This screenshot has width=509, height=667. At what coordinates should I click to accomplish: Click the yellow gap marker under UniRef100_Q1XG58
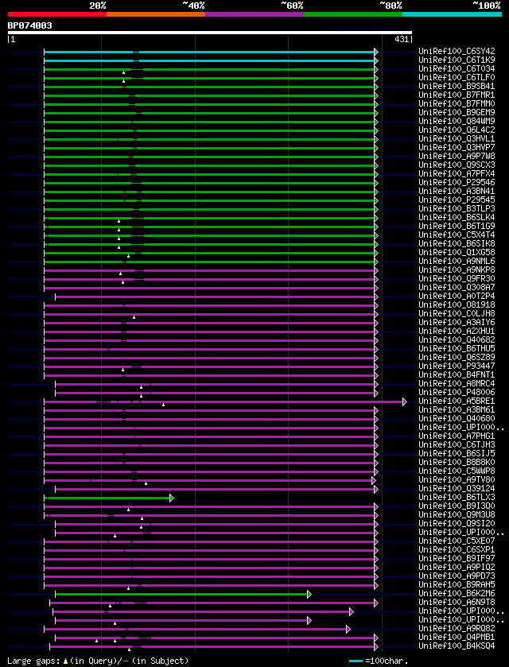point(129,256)
